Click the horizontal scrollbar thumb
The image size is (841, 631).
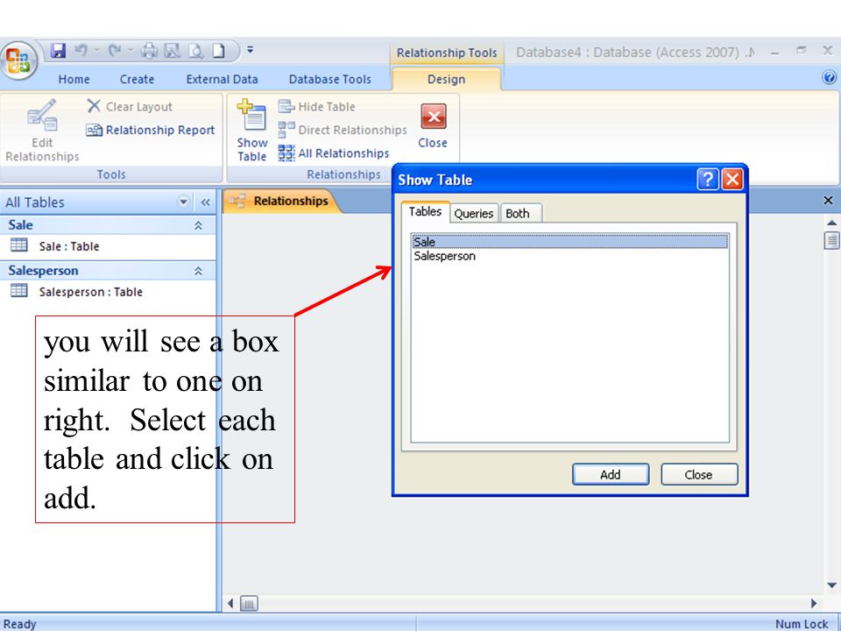(x=248, y=604)
